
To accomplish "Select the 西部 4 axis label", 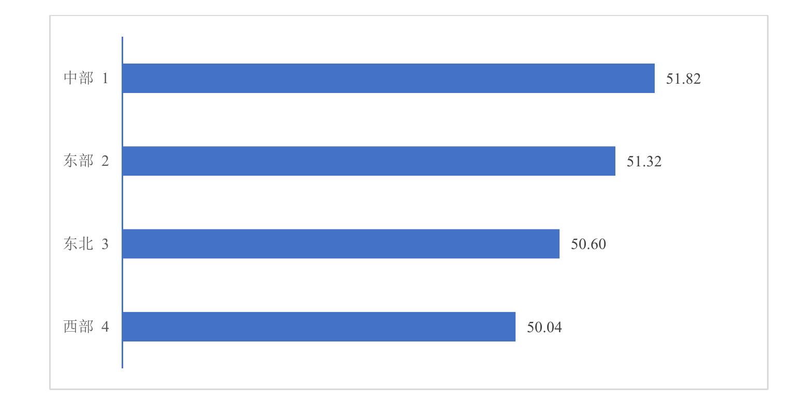I will (86, 327).
